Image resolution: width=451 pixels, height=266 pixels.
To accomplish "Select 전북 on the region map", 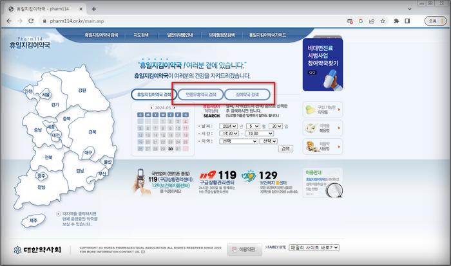I will tap(48, 157).
